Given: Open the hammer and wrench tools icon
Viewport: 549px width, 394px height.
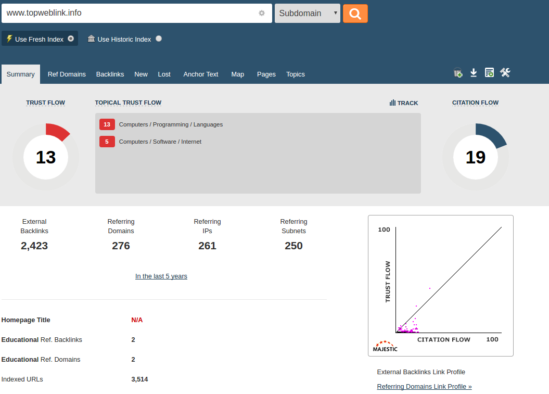Looking at the screenshot, I should tap(505, 73).
